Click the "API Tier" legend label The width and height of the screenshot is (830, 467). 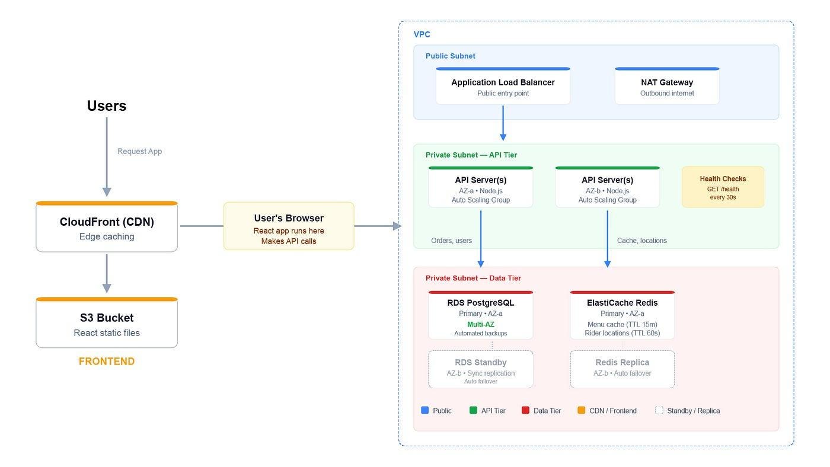click(x=493, y=411)
